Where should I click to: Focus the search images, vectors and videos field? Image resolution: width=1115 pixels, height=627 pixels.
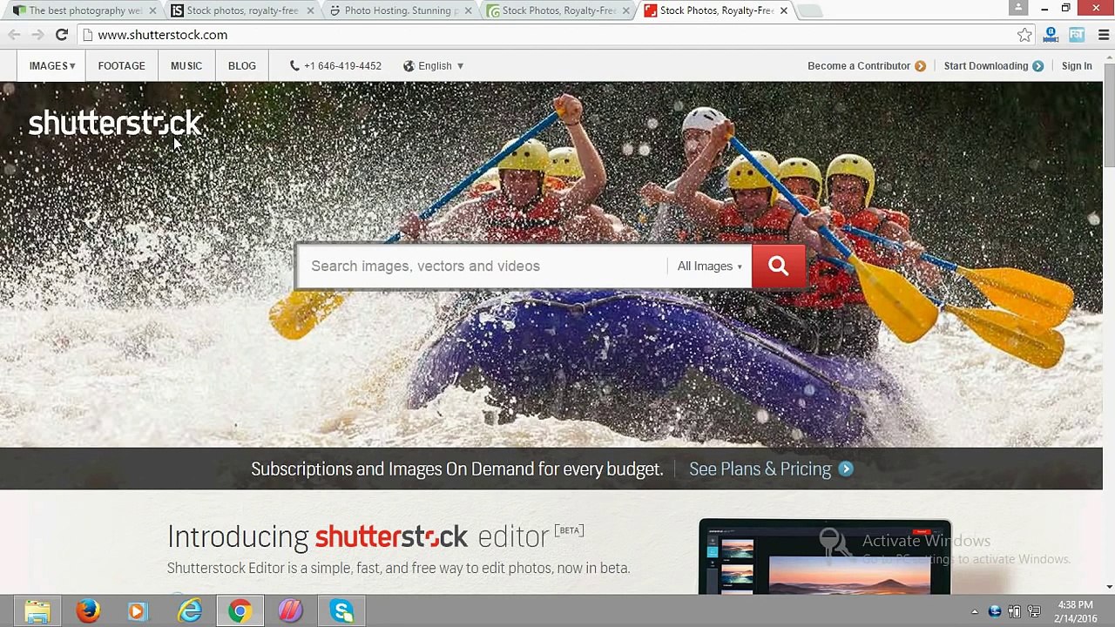coord(482,266)
